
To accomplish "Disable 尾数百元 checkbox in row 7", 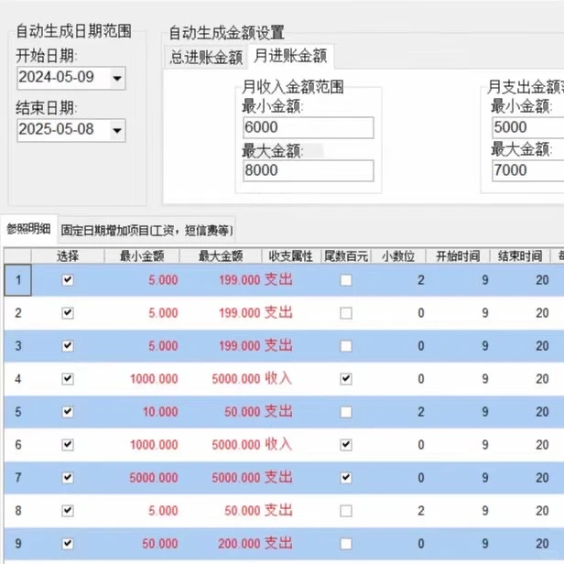I will pyautogui.click(x=346, y=478).
